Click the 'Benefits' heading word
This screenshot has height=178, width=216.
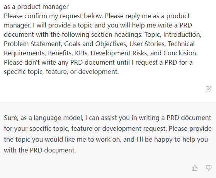(x=60, y=53)
